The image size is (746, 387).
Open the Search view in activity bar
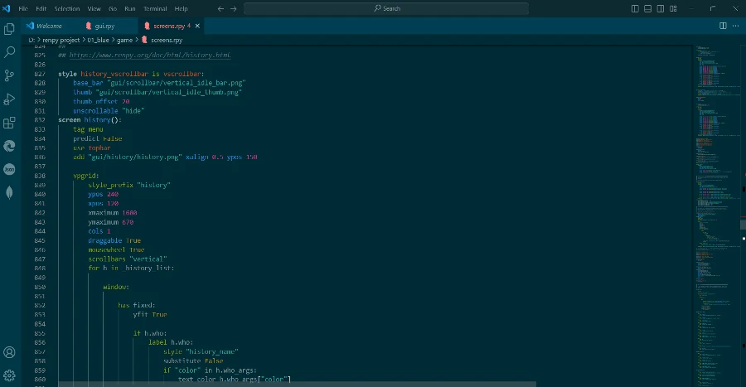10,51
